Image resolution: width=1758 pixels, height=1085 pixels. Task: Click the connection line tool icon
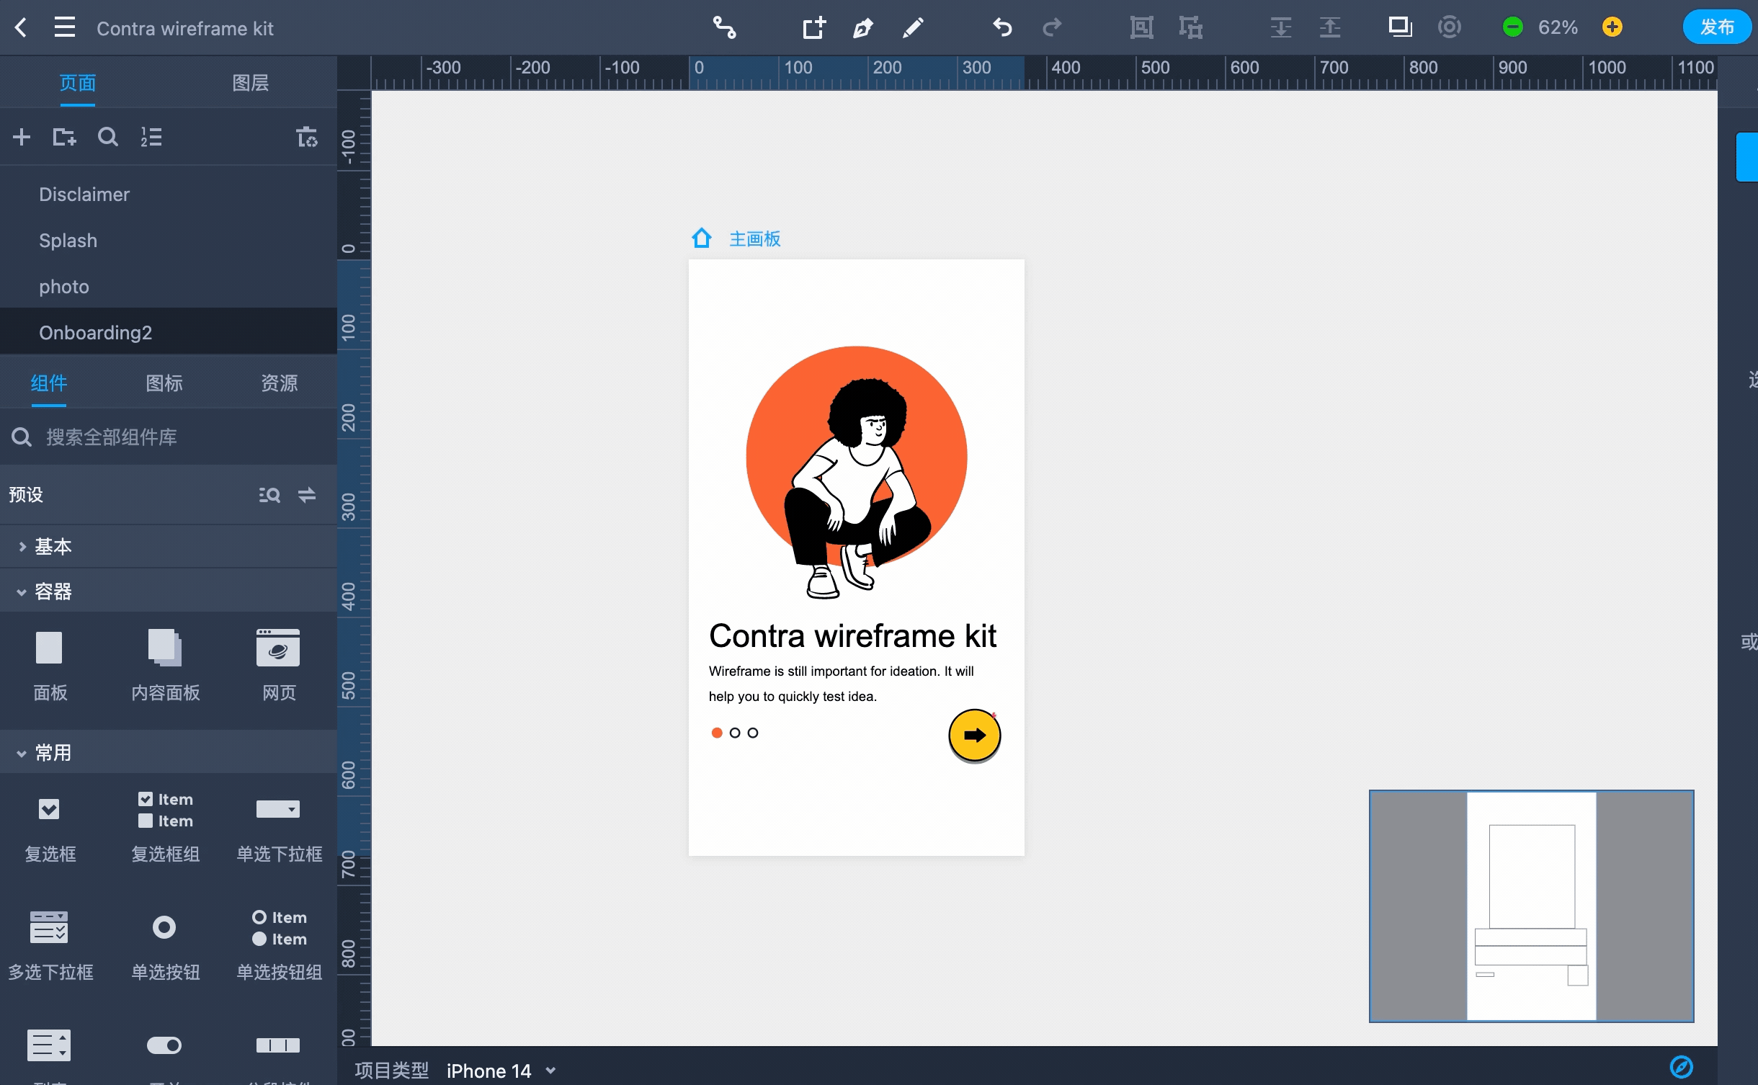[x=724, y=28]
